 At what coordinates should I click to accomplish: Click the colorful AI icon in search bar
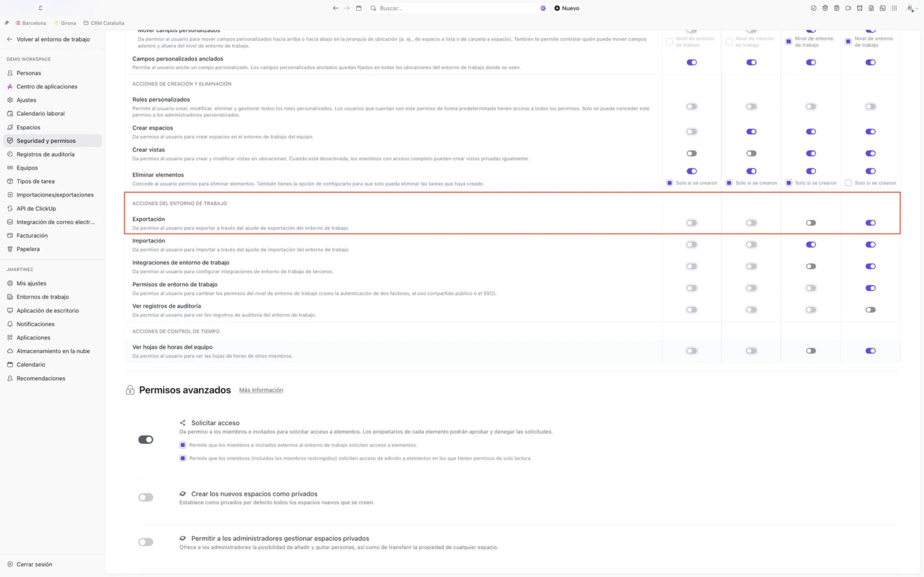click(543, 8)
